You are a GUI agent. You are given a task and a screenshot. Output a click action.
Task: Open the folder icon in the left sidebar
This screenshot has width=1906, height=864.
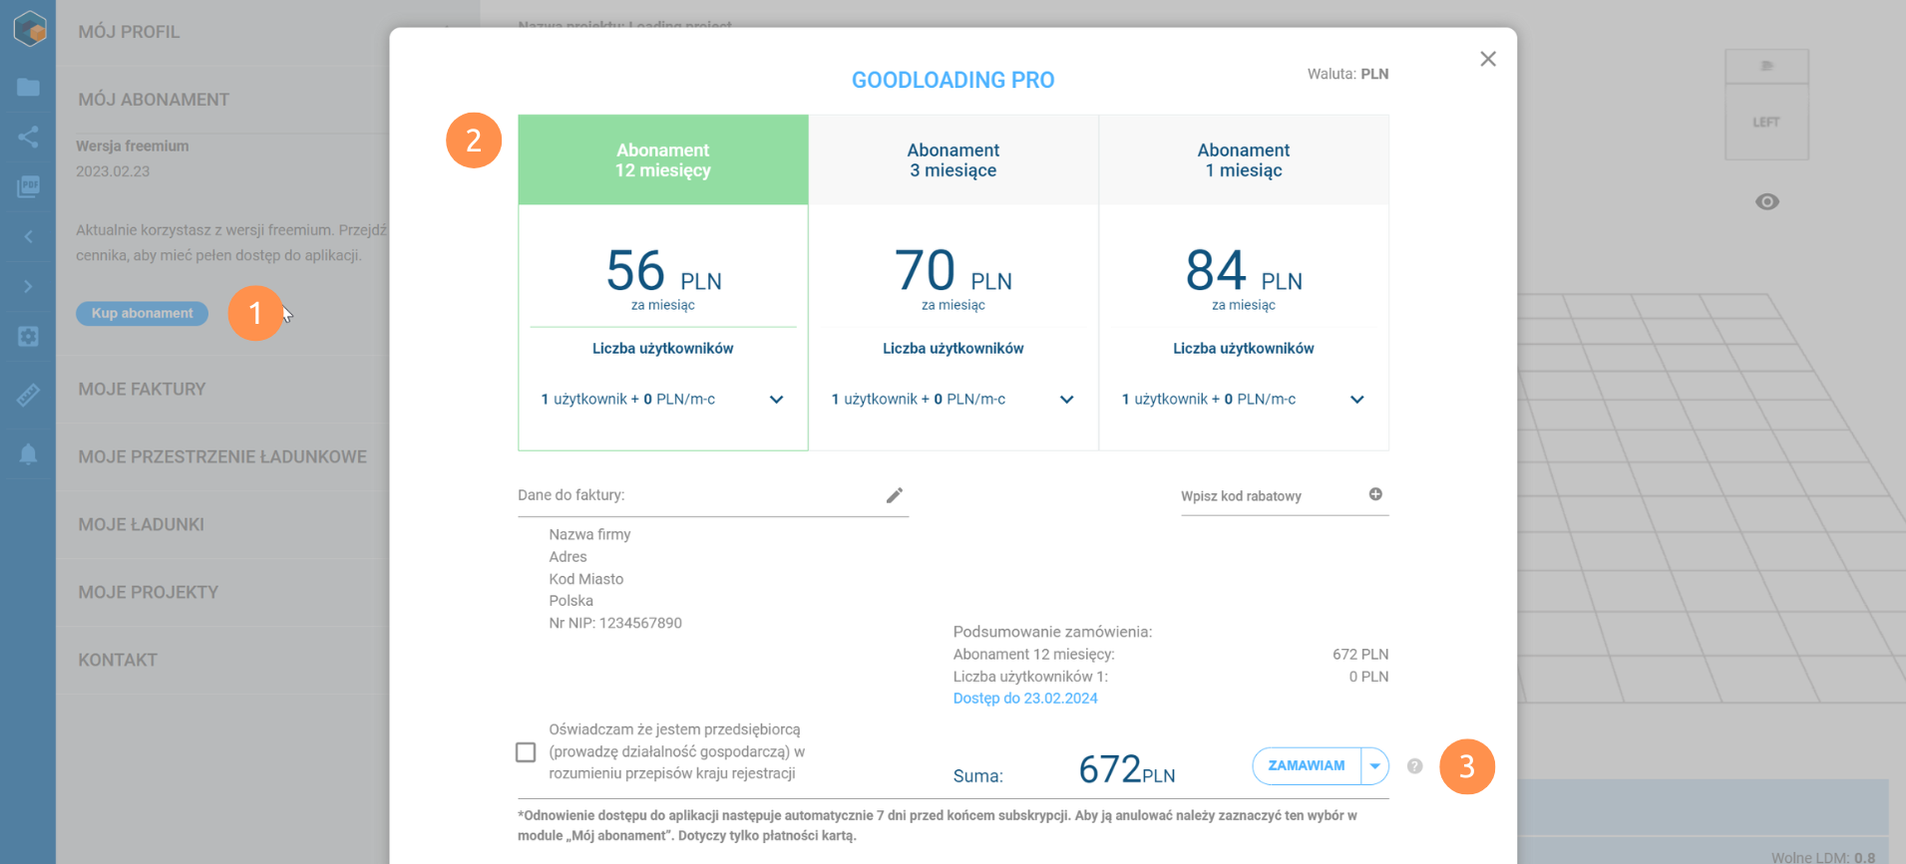coord(28,88)
